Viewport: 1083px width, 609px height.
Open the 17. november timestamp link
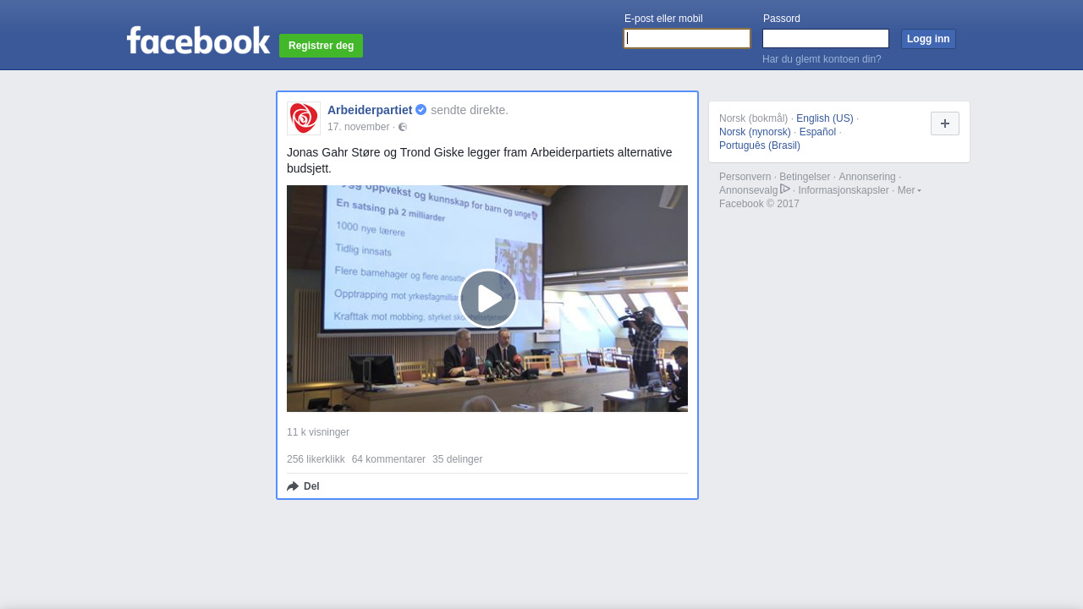coord(358,127)
